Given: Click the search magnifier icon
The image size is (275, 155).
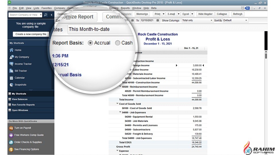Looking at the screenshot, I should pos(46,15).
